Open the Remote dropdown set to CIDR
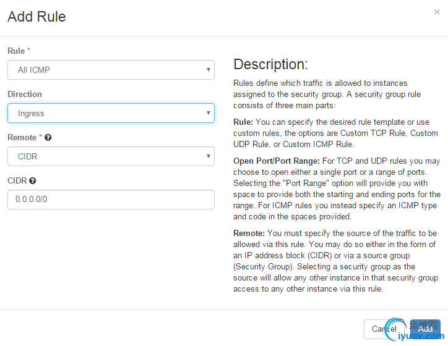Viewport: 448px width, 346px height. [x=111, y=156]
